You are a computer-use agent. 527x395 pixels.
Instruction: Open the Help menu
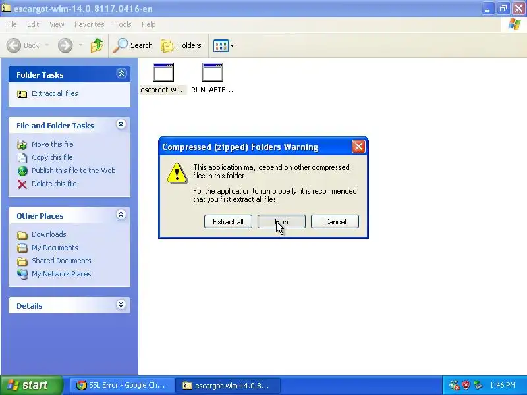tap(149, 24)
